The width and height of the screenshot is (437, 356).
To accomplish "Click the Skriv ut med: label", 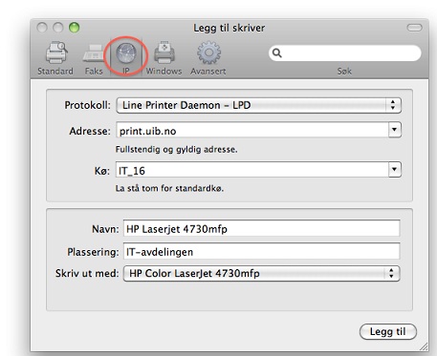I will (87, 273).
